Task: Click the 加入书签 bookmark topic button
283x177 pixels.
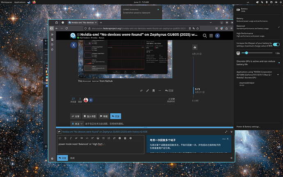Action: (x=90, y=116)
